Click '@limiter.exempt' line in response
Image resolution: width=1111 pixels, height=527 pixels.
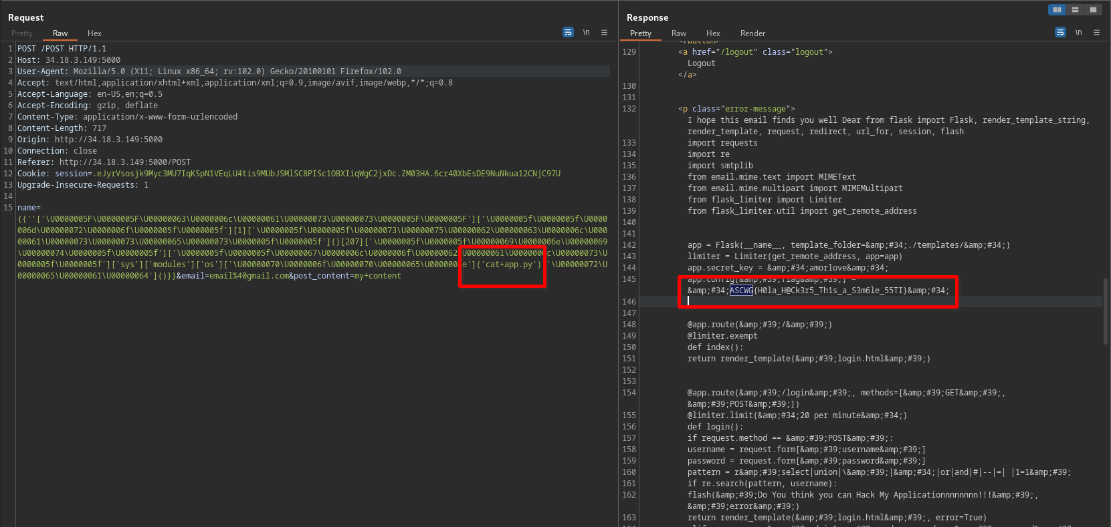[x=722, y=336]
